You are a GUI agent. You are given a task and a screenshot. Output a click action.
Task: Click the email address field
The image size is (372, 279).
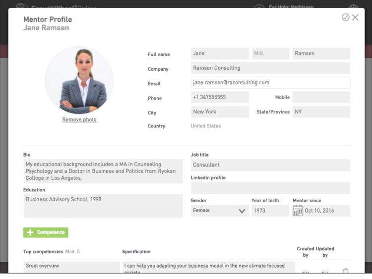click(270, 82)
